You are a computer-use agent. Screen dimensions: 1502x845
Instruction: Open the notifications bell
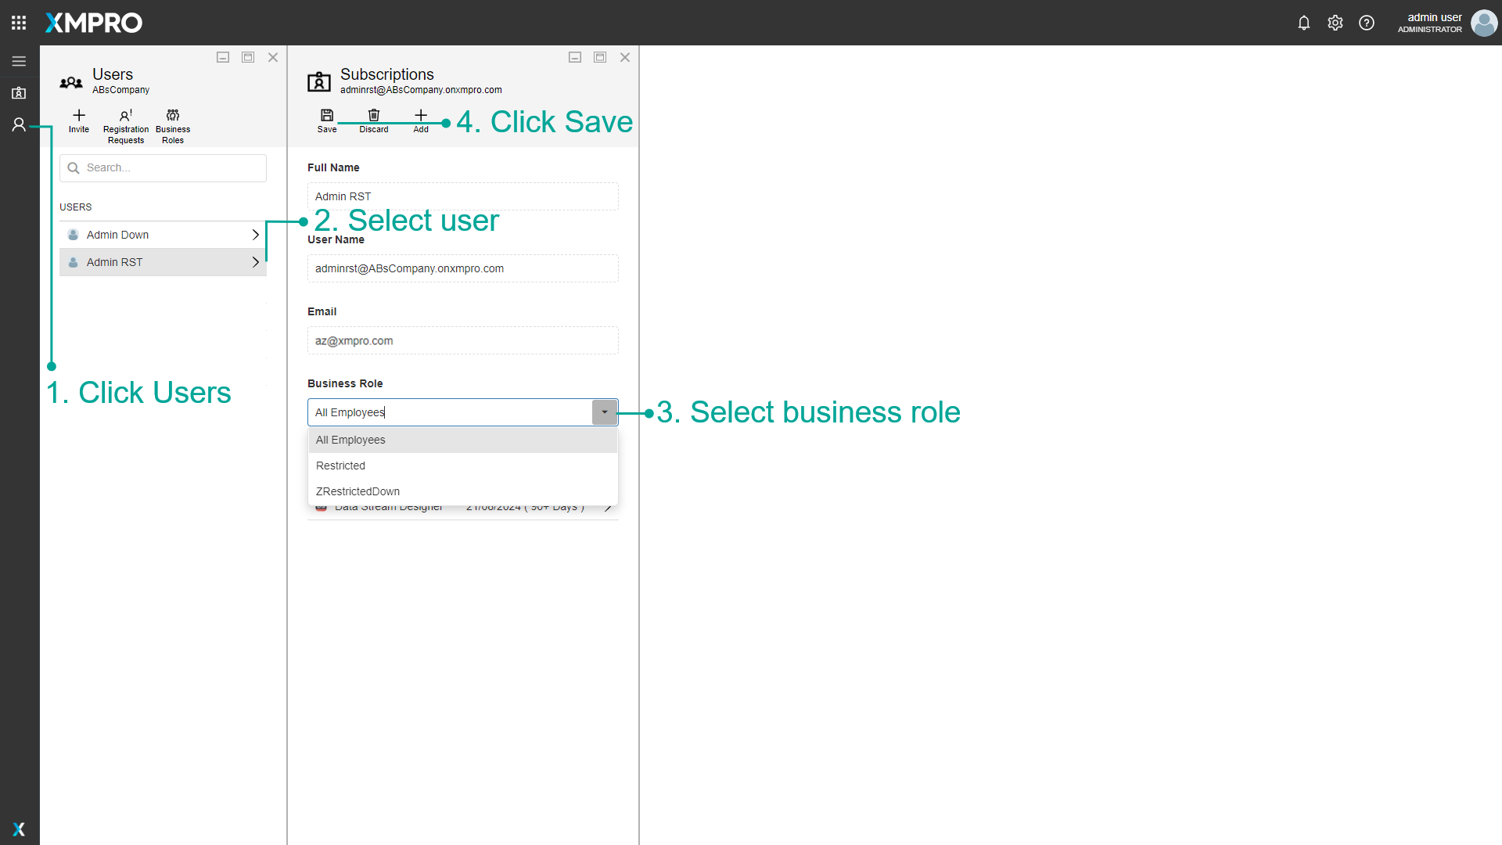pyautogui.click(x=1303, y=23)
